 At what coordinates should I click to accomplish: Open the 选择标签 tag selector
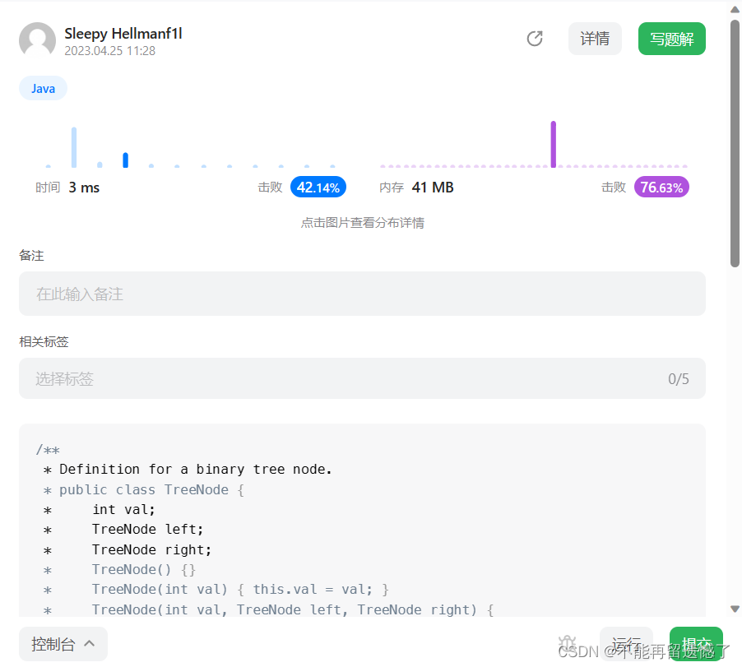pyautogui.click(x=362, y=378)
